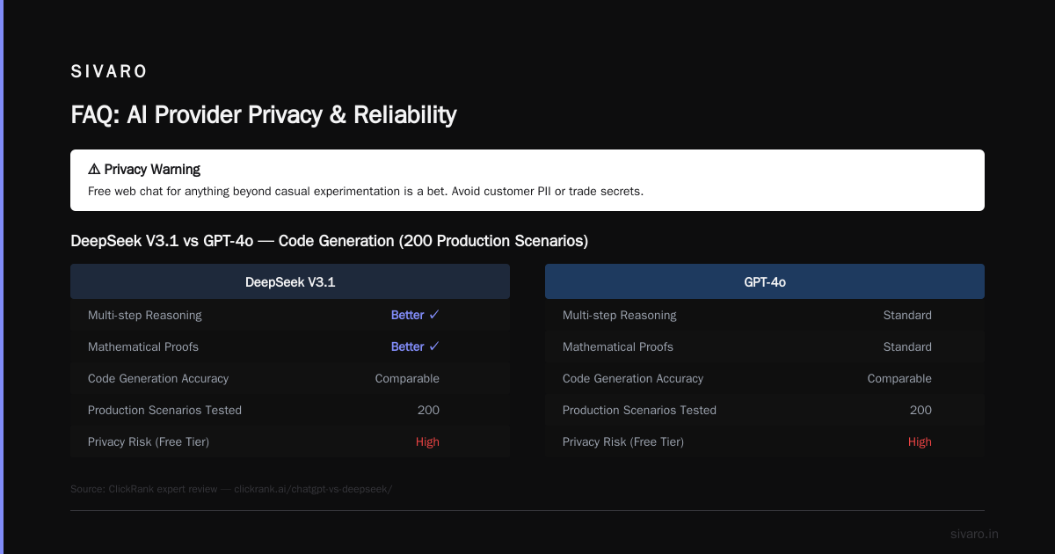Click red High value in GPT-4o table
This screenshot has width=1055, height=554.
pos(920,441)
